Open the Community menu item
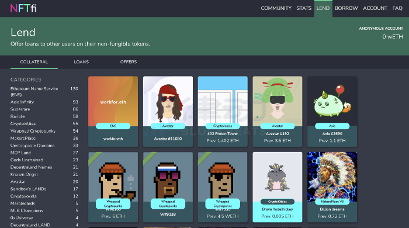The height and width of the screenshot is (228, 409). click(x=276, y=8)
